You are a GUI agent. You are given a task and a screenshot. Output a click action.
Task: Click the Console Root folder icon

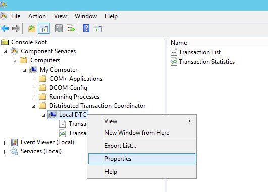(5, 42)
